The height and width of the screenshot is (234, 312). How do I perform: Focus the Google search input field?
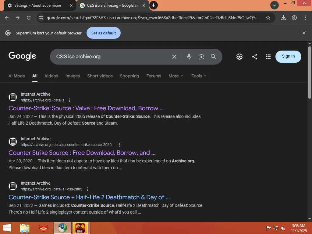(112, 57)
